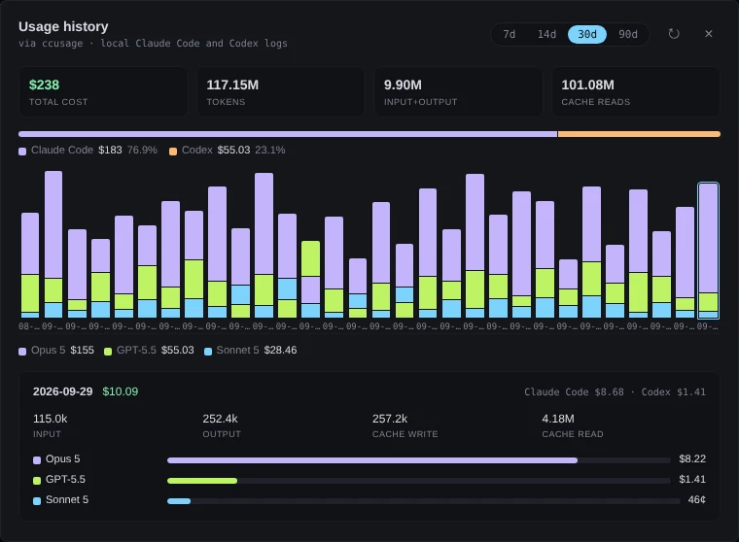Click the $10.09 daily total
The image size is (739, 542).
121,391
